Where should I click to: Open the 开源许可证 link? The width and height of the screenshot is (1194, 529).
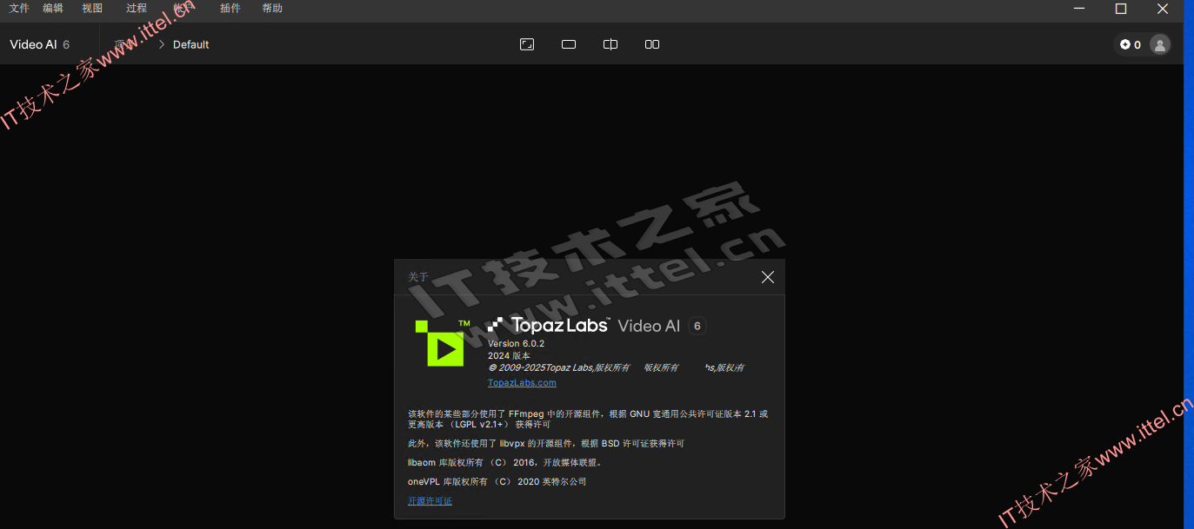[x=430, y=501]
